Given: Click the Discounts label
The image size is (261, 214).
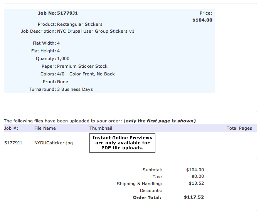Looking at the screenshot, I should [151, 191].
